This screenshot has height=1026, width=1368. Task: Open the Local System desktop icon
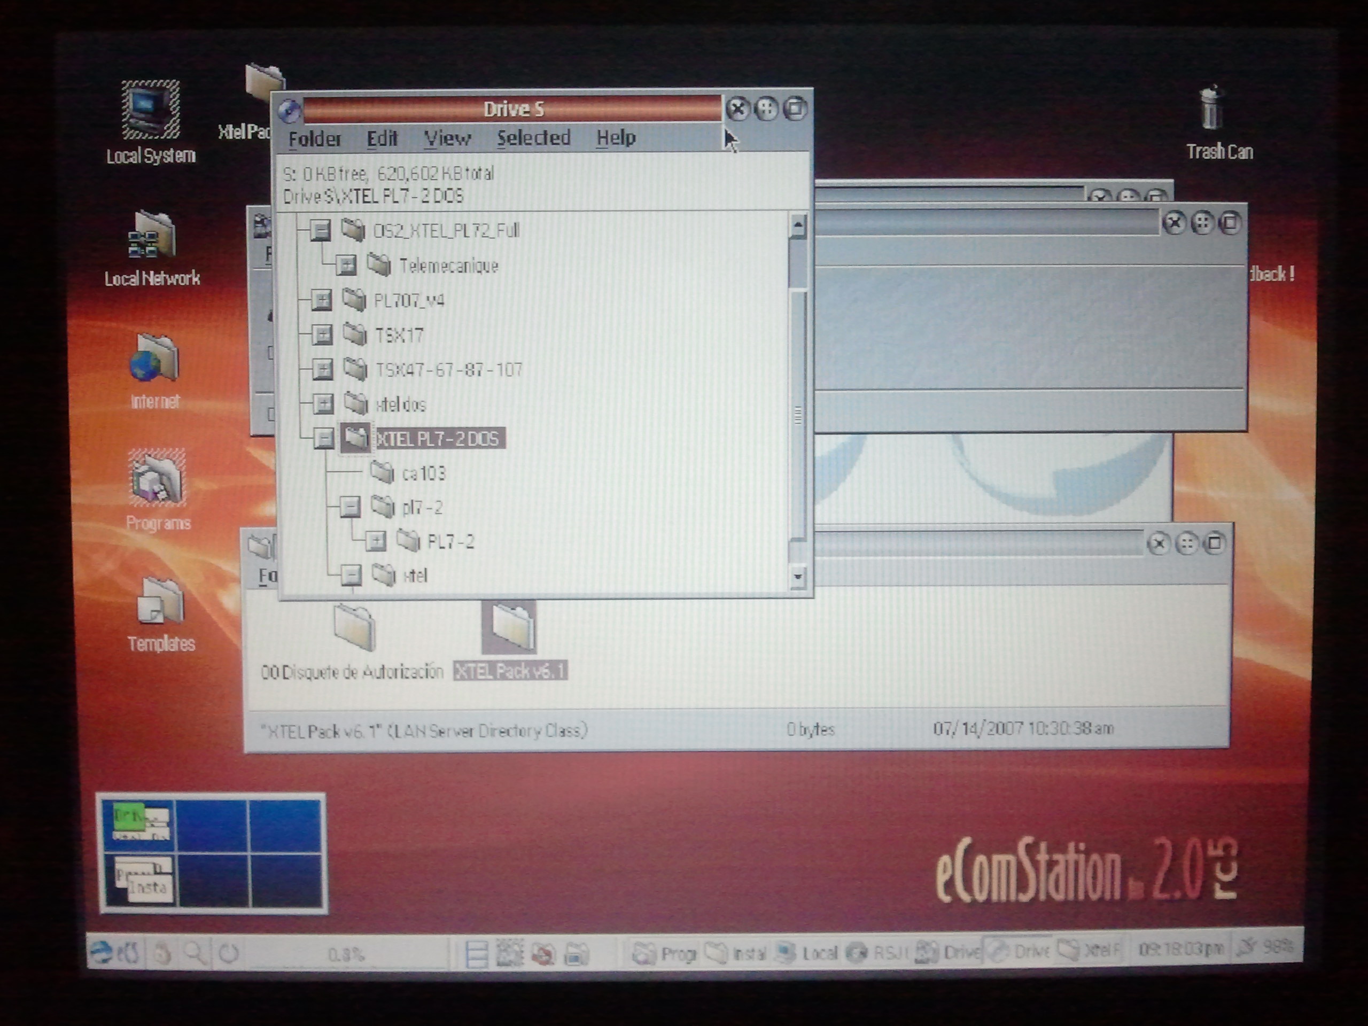point(150,110)
